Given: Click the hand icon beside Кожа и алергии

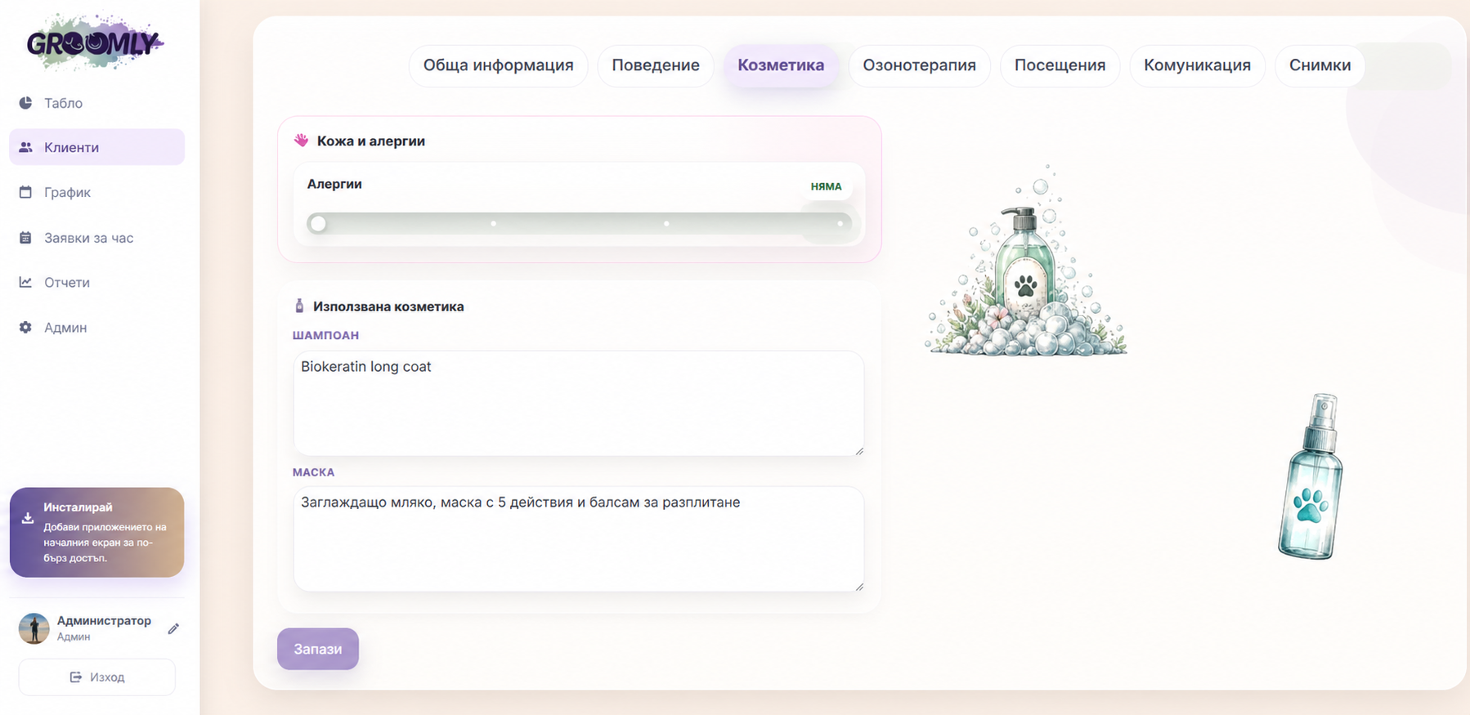Looking at the screenshot, I should click(301, 141).
